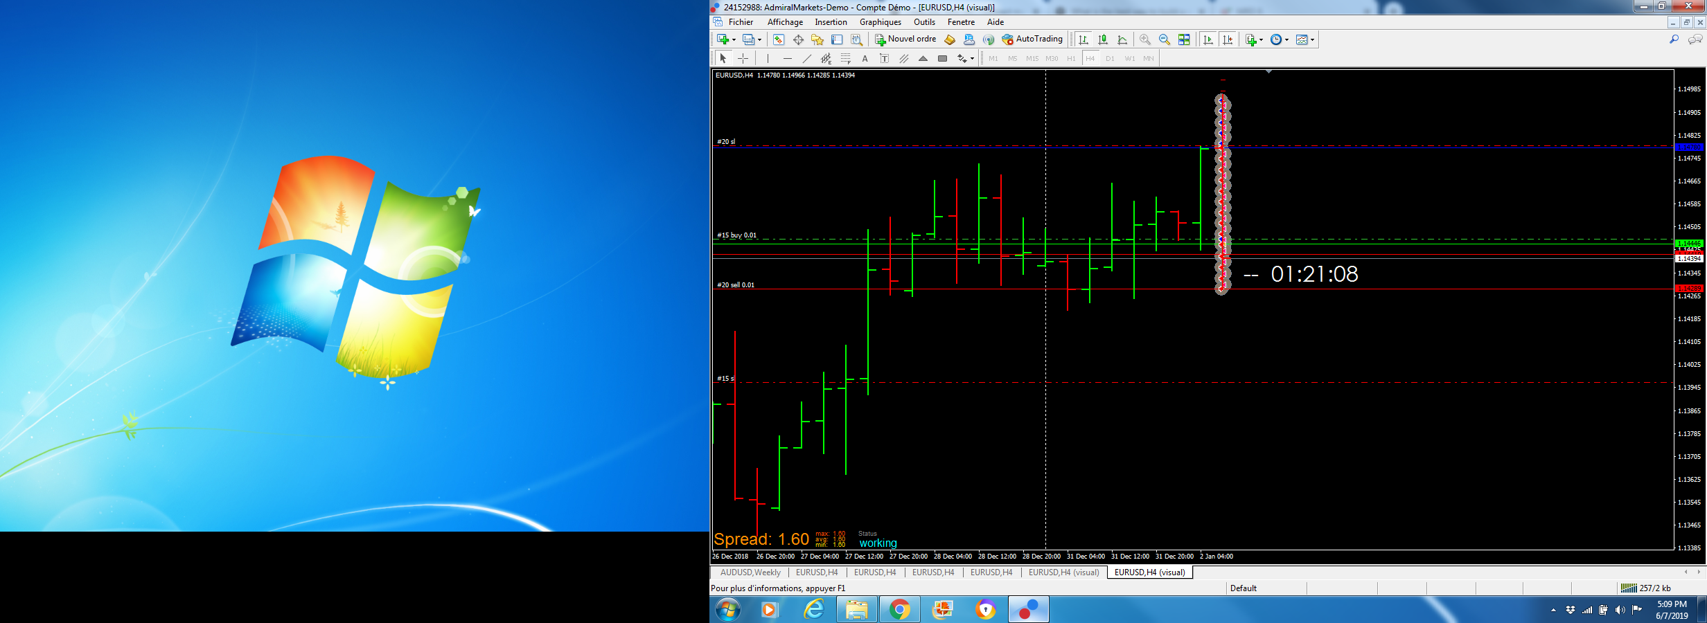
Task: Click the Default profile status field
Action: 1266,588
